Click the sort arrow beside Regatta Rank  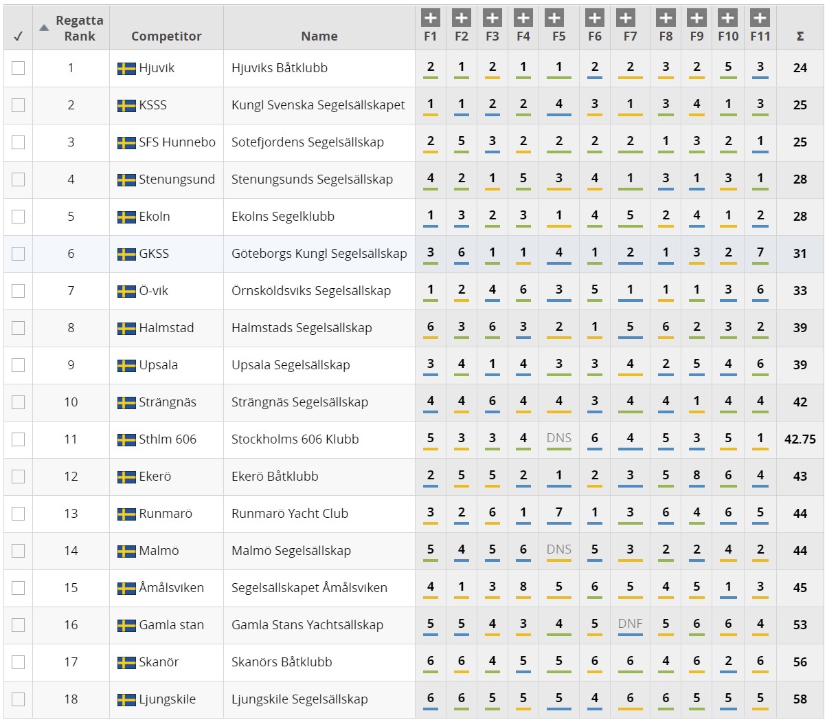[x=44, y=28]
